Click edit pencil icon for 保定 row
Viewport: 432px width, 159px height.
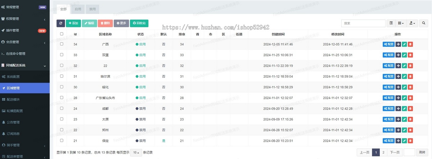coord(404,141)
